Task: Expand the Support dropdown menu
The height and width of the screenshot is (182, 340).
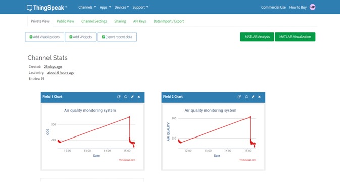Action: pos(140,7)
